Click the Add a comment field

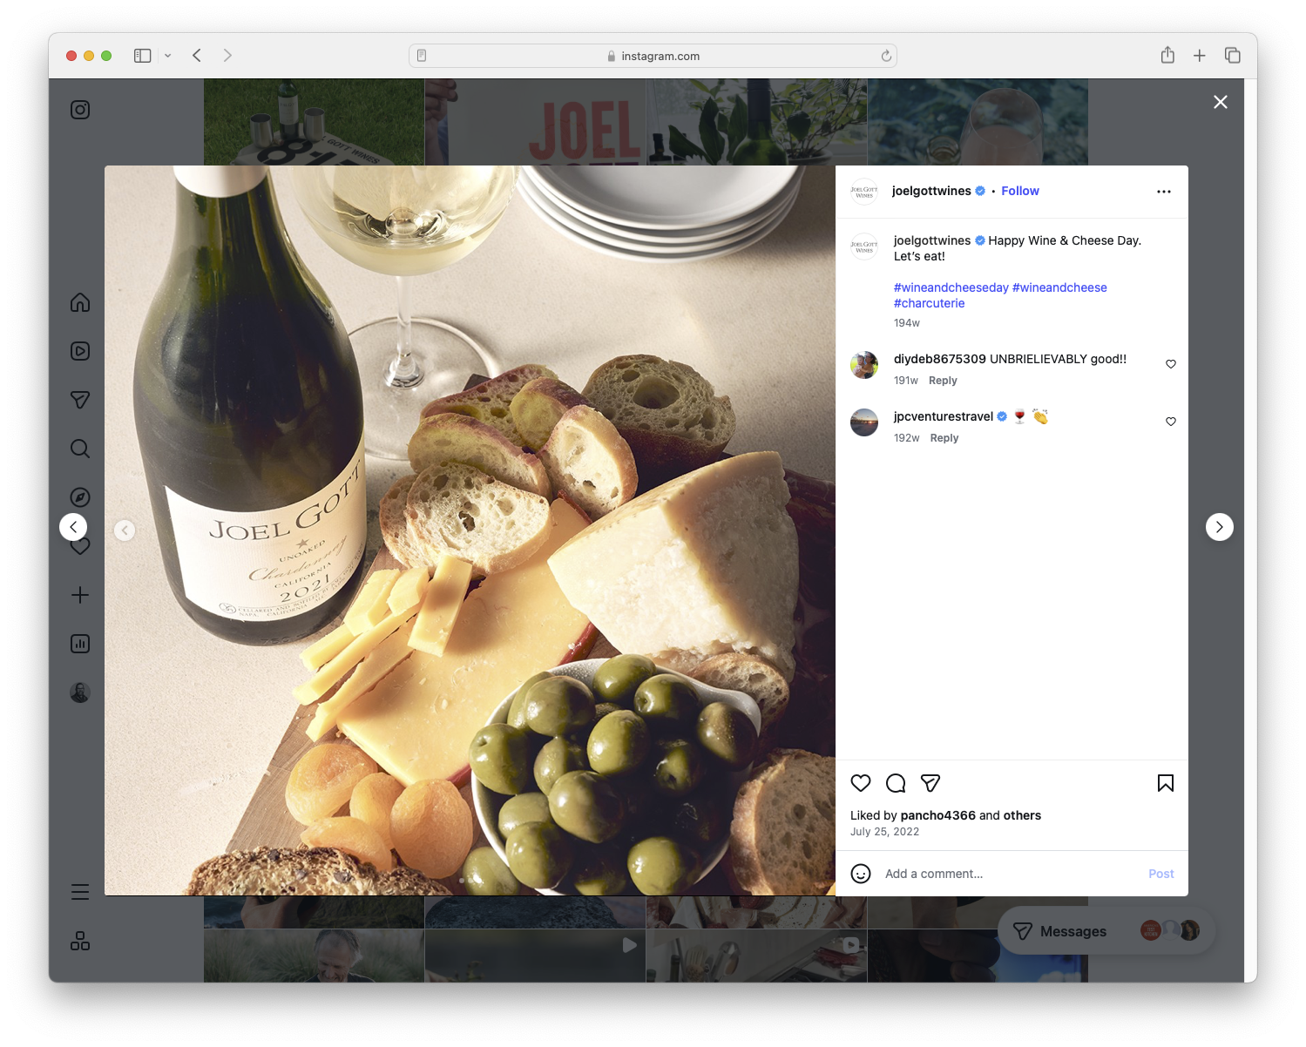[x=1011, y=874]
